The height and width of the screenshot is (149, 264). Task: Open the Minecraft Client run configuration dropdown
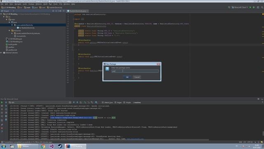tap(240, 7)
